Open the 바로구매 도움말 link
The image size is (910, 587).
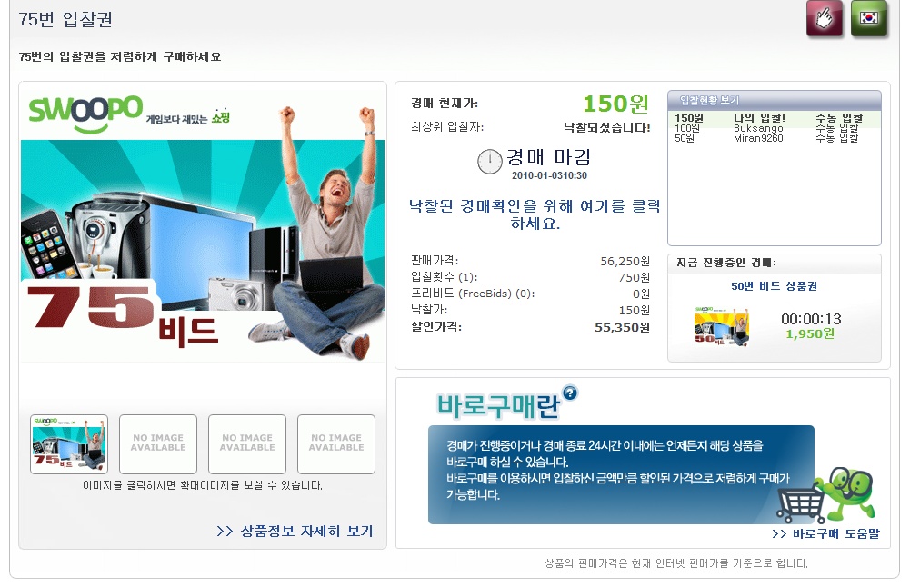pyautogui.click(x=825, y=533)
